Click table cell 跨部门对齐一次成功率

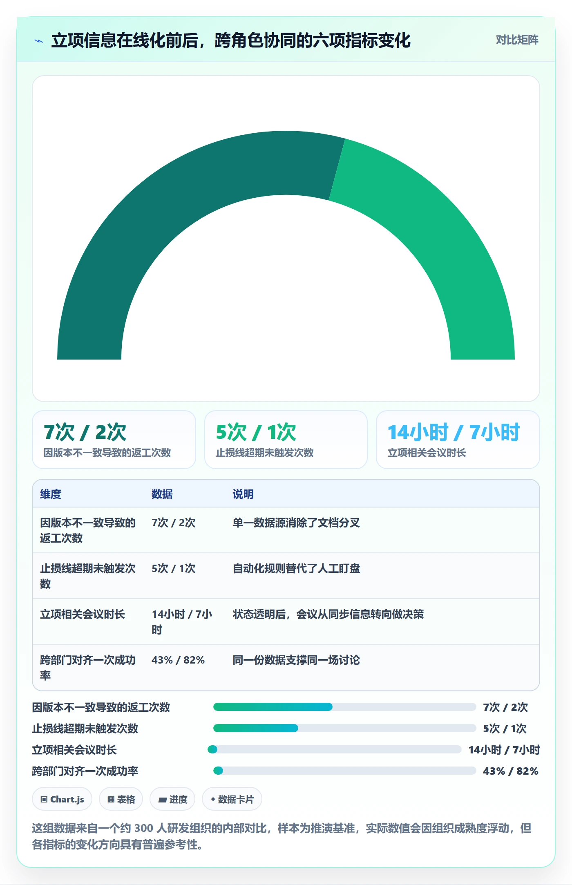[88, 667]
